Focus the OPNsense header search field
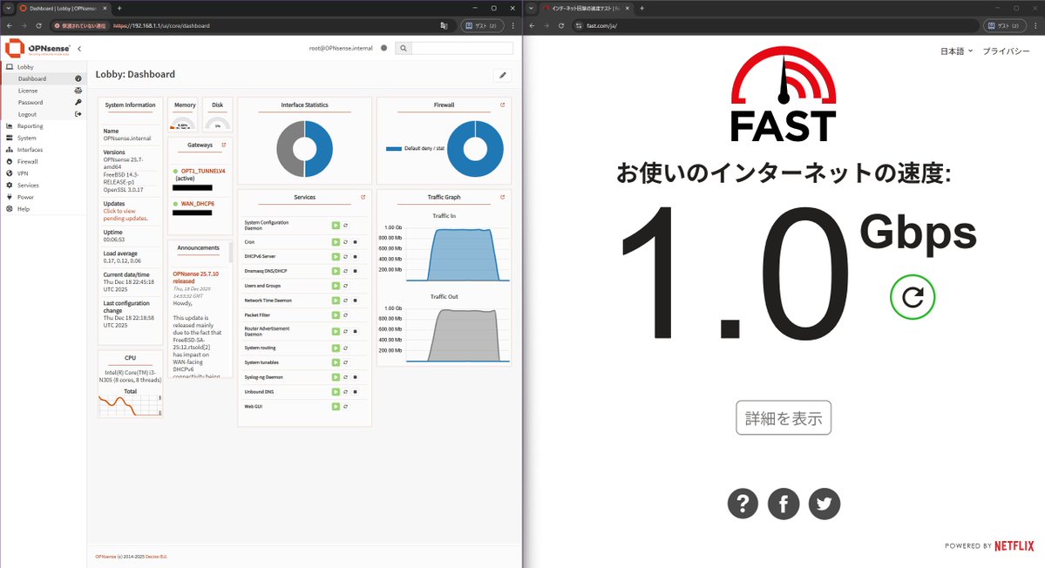Viewport: 1045px width, 568px height. pyautogui.click(x=462, y=48)
